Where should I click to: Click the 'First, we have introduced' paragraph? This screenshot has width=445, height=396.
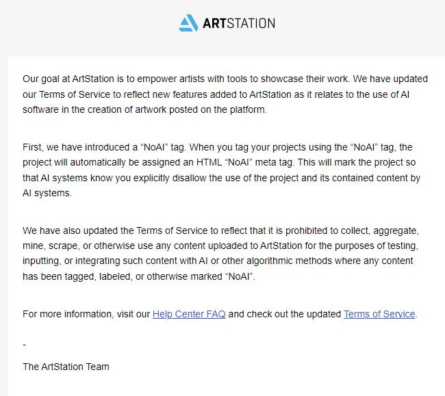[221, 170]
